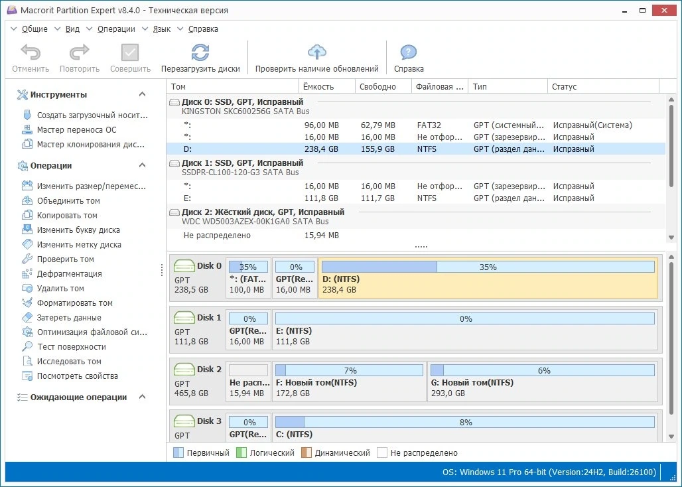The image size is (682, 487).
Task: Open the Посмотреть свойства icon
Action: (27, 376)
